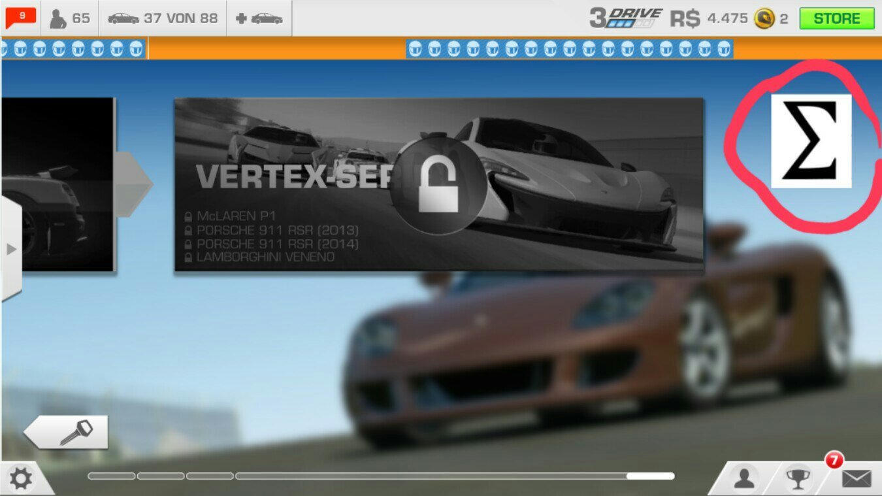
Task: Select the dark series card left of Vertex
Action: (x=57, y=184)
